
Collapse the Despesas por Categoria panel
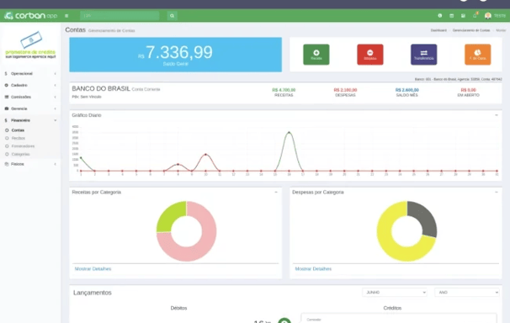[x=497, y=193]
